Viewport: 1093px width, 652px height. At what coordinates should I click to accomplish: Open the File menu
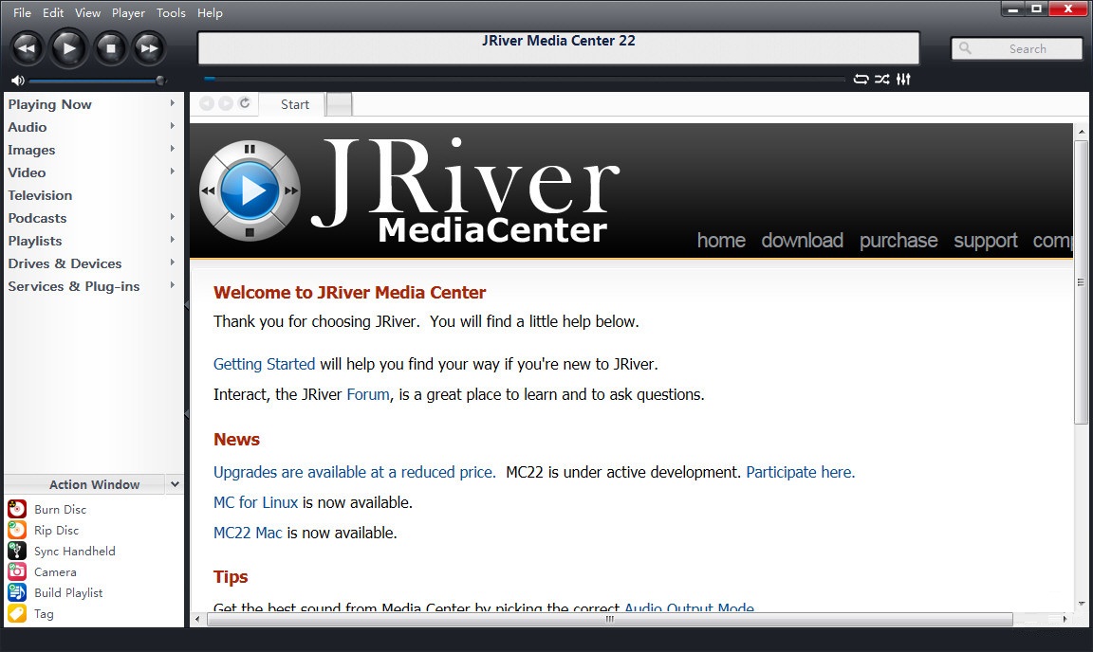click(x=23, y=12)
